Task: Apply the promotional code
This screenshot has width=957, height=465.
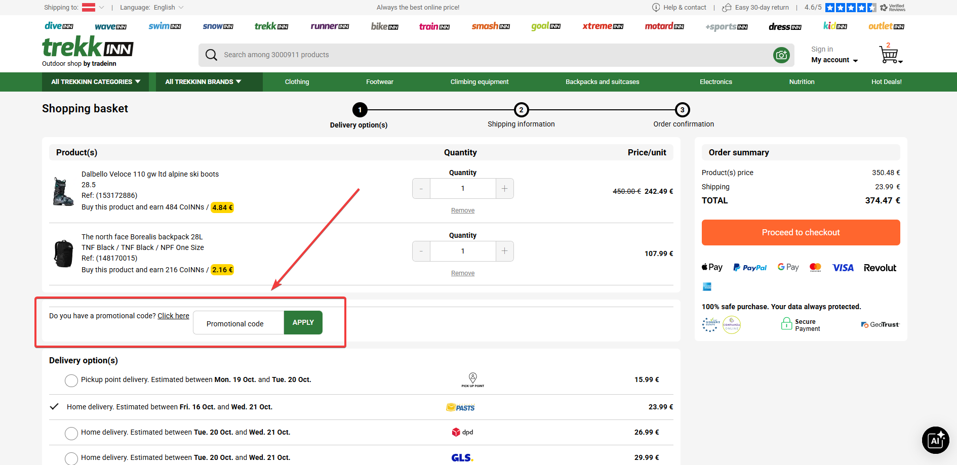Action: [x=303, y=322]
